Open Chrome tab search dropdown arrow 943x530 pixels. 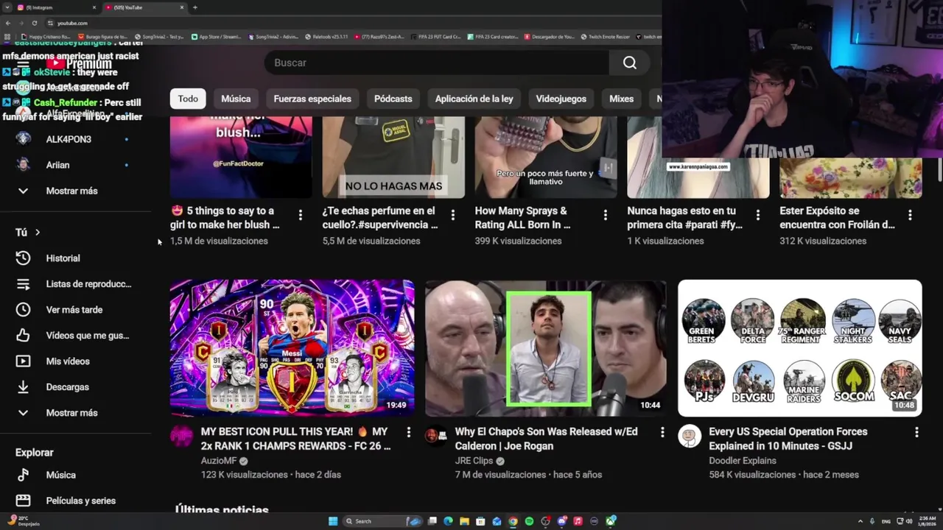[7, 7]
